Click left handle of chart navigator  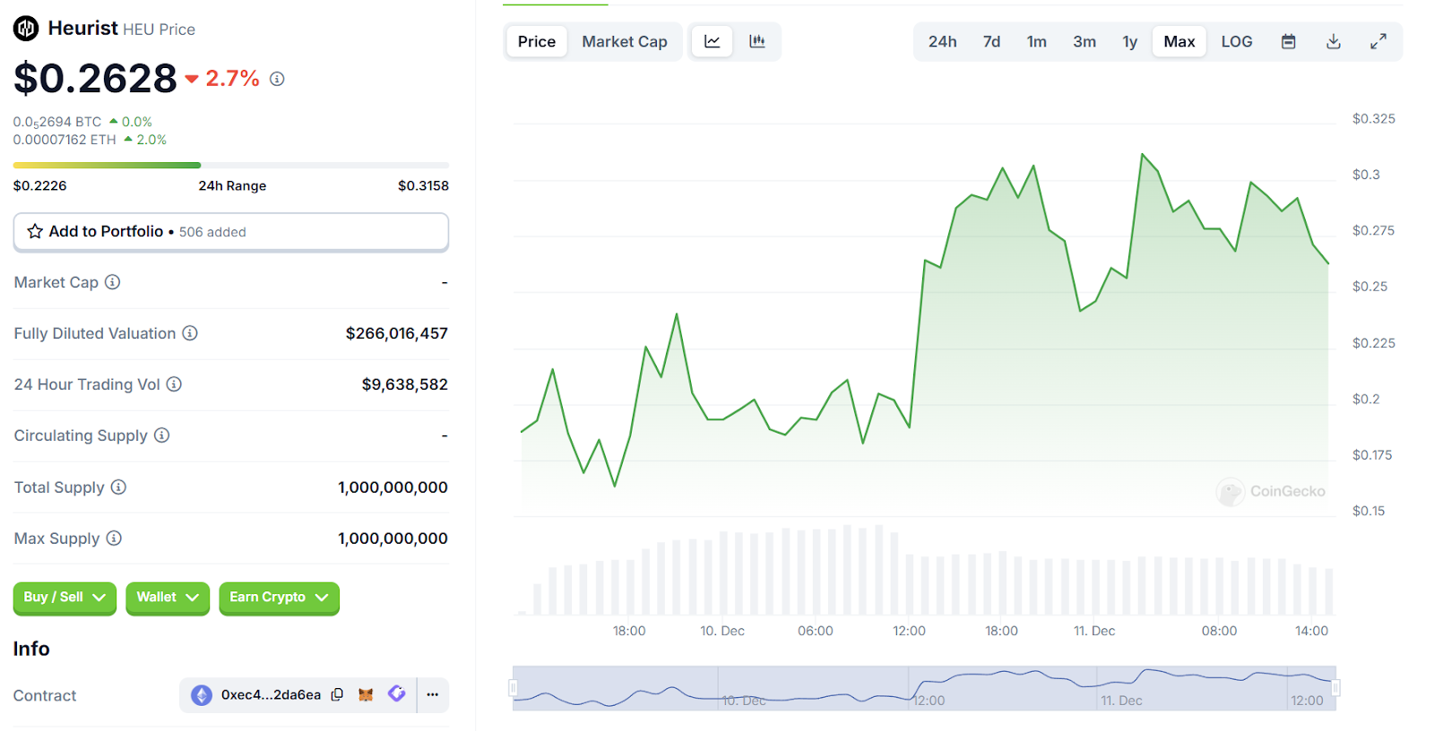pos(514,688)
